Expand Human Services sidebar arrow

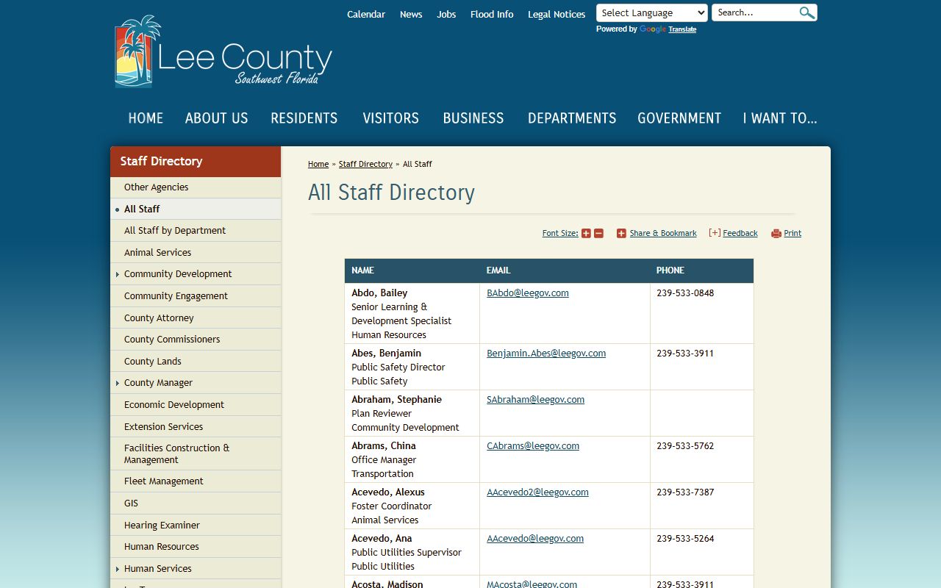[118, 569]
